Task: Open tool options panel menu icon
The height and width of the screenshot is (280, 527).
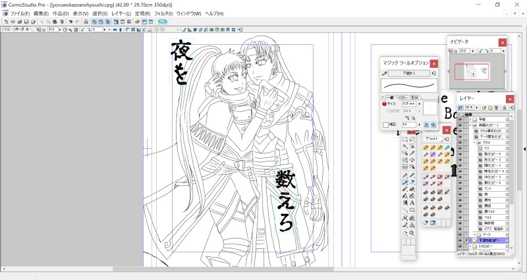Action: point(434,73)
